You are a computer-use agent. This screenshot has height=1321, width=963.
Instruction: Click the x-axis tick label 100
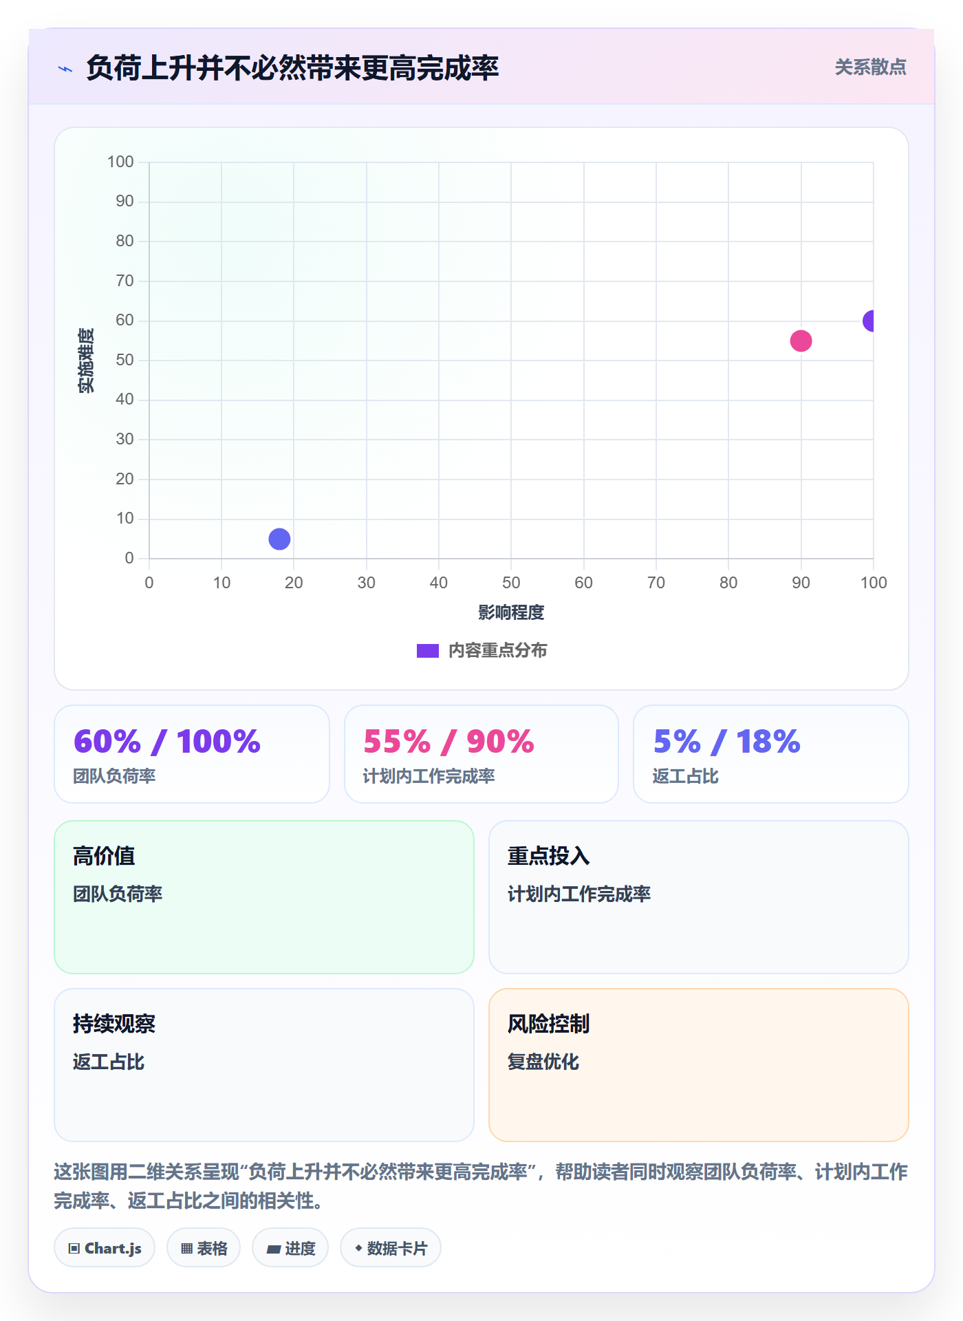click(x=874, y=583)
